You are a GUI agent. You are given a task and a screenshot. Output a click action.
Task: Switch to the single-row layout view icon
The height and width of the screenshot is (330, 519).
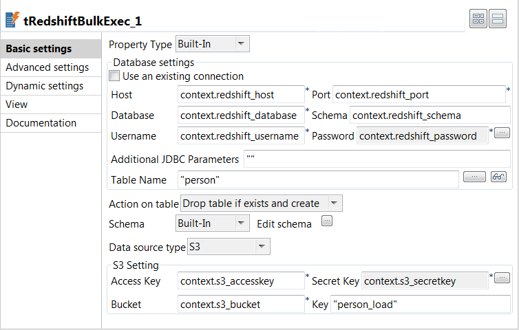[498, 19]
